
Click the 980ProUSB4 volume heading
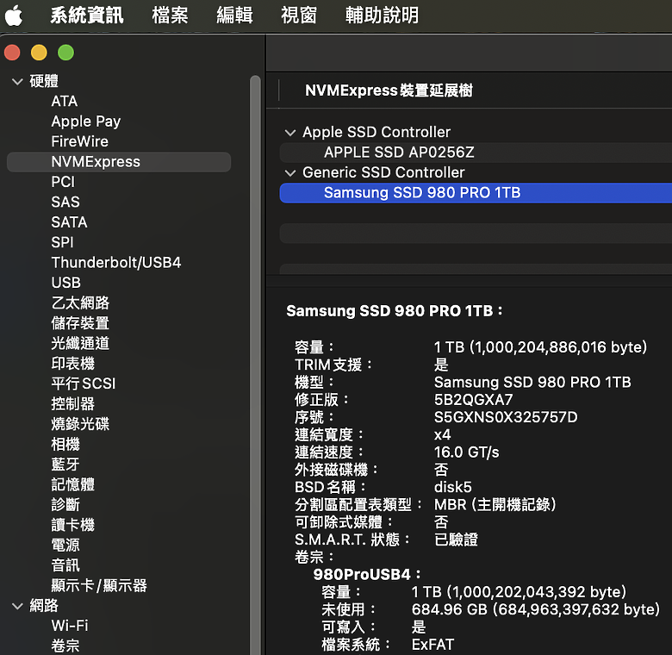[367, 575]
